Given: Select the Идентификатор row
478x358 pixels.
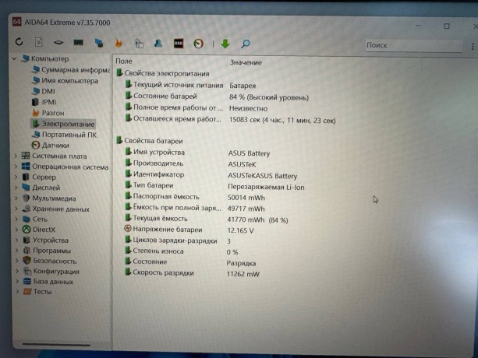Looking at the screenshot, I should [211, 175].
